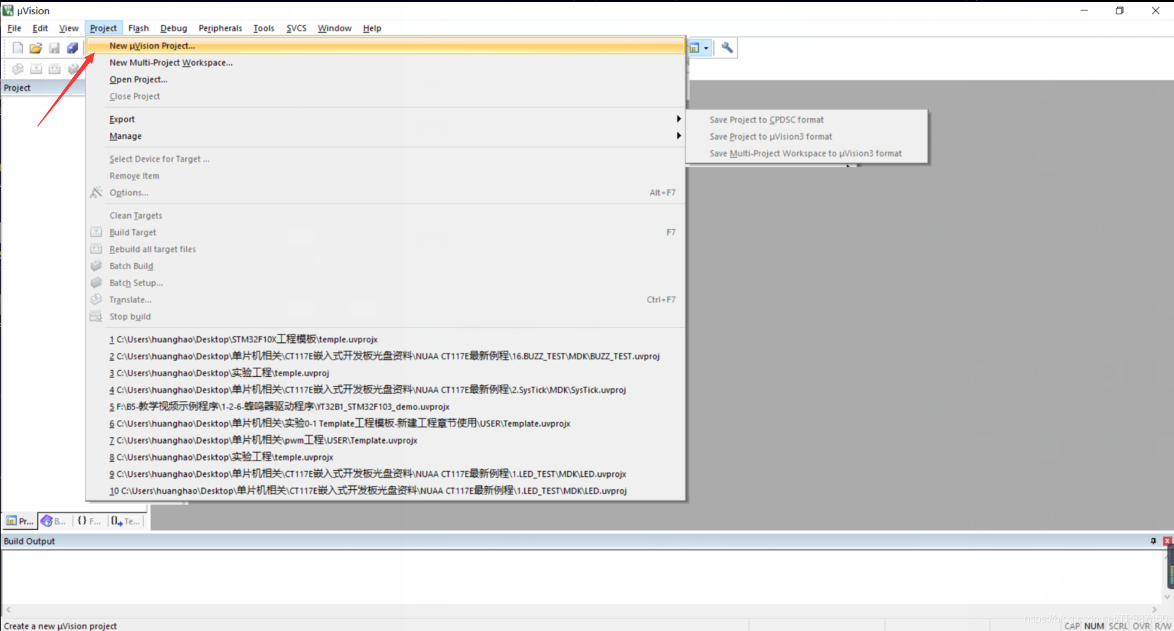Click the Rebuild icon in build toolbar
The height and width of the screenshot is (631, 1174).
pyautogui.click(x=54, y=69)
